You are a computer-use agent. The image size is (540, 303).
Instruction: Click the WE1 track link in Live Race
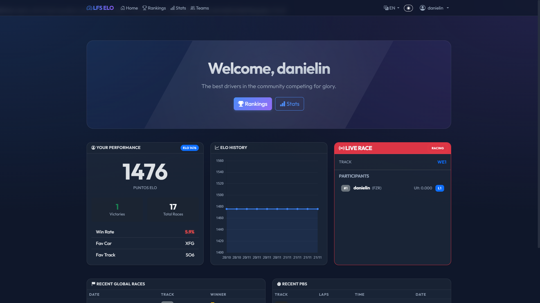[442, 162]
